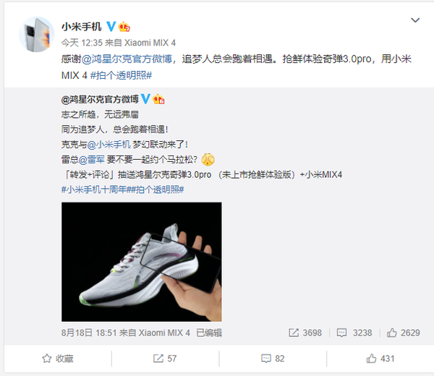This screenshot has height=376, width=434.
Task: Click the crown badge next to 鸿星尔克官方微博
Action: 158,99
